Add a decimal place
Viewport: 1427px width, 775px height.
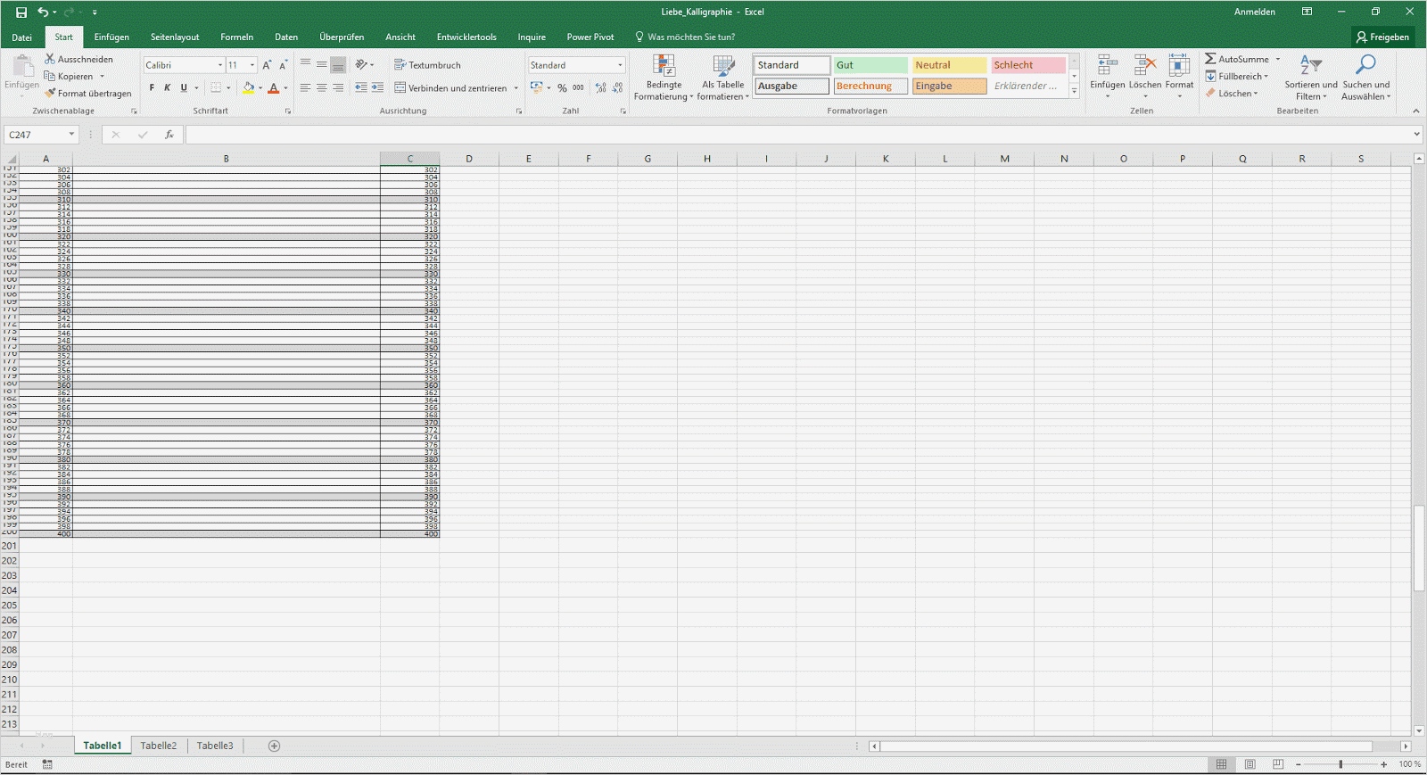tap(600, 87)
